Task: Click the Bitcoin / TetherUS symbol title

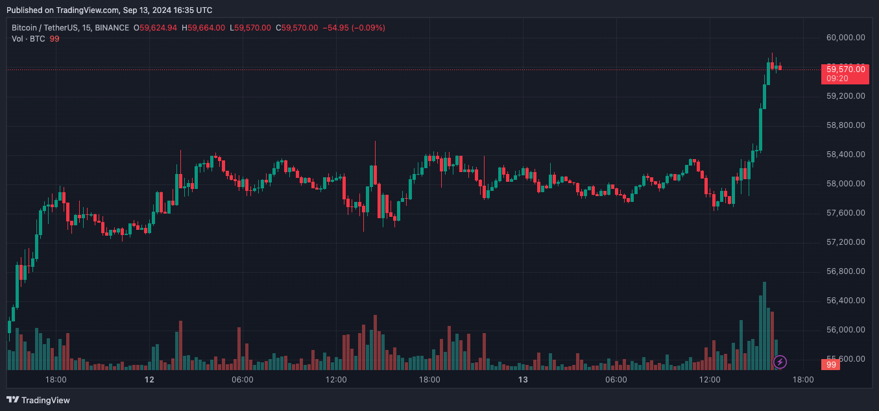Action: [48, 28]
